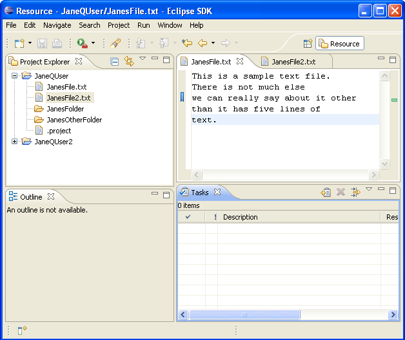
Task: Open the External Tools dropdown arrow
Action: point(93,43)
